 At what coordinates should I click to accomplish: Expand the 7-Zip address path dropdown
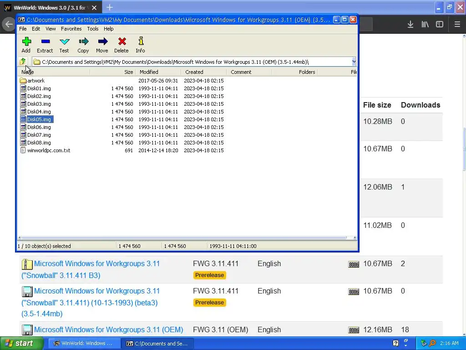click(353, 62)
